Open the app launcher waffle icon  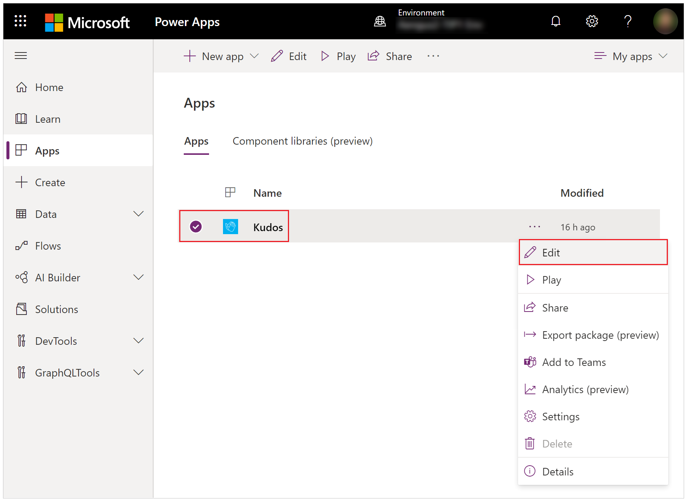point(20,21)
